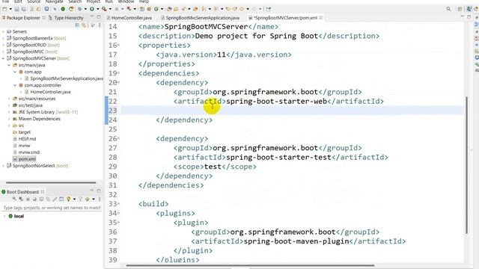
Task: Click the java.version value 11
Action: pos(222,55)
